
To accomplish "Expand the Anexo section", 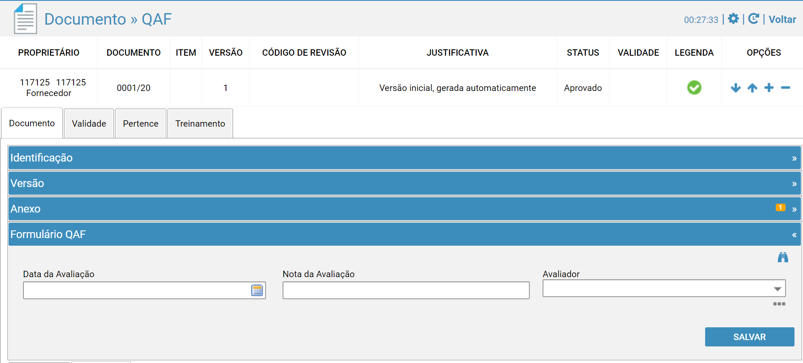I will tap(405, 209).
